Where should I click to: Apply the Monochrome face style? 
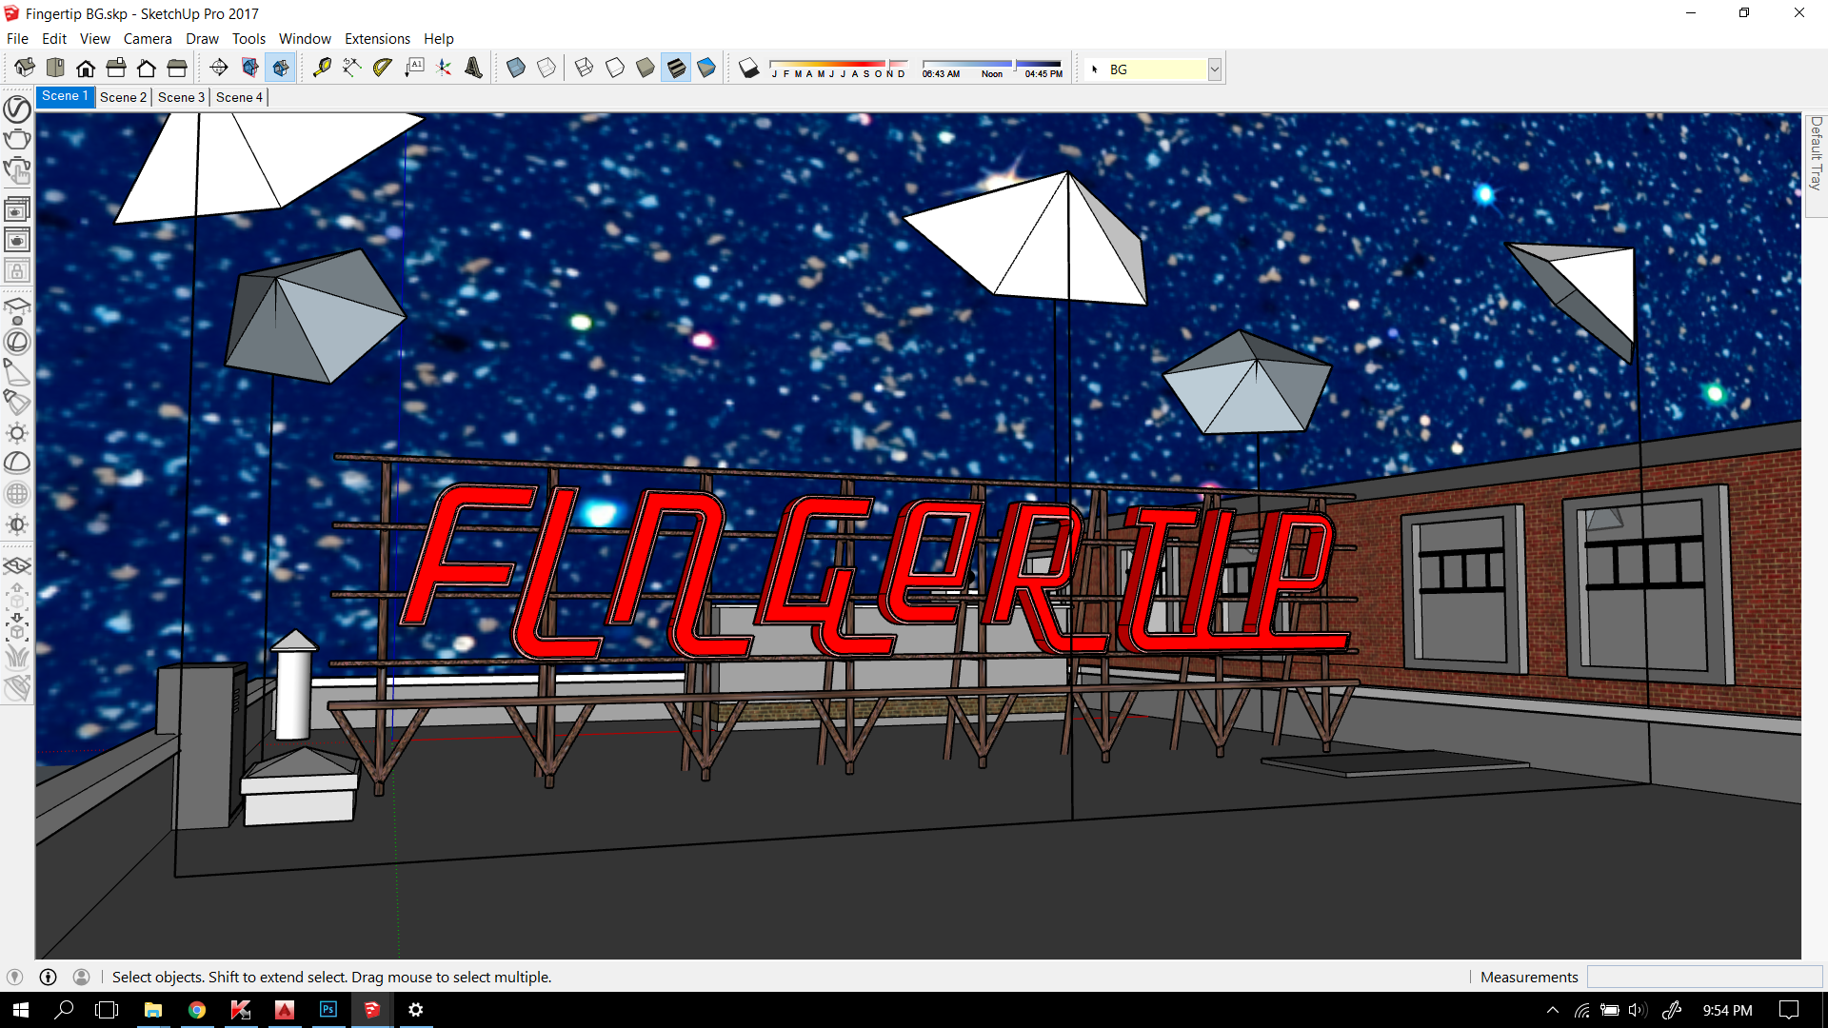coord(706,67)
